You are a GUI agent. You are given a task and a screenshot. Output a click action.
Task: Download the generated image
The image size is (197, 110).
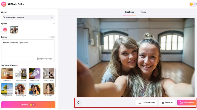[x=167, y=102]
